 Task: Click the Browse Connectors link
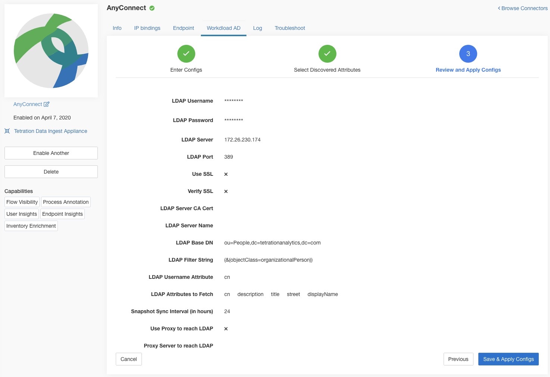pos(523,8)
